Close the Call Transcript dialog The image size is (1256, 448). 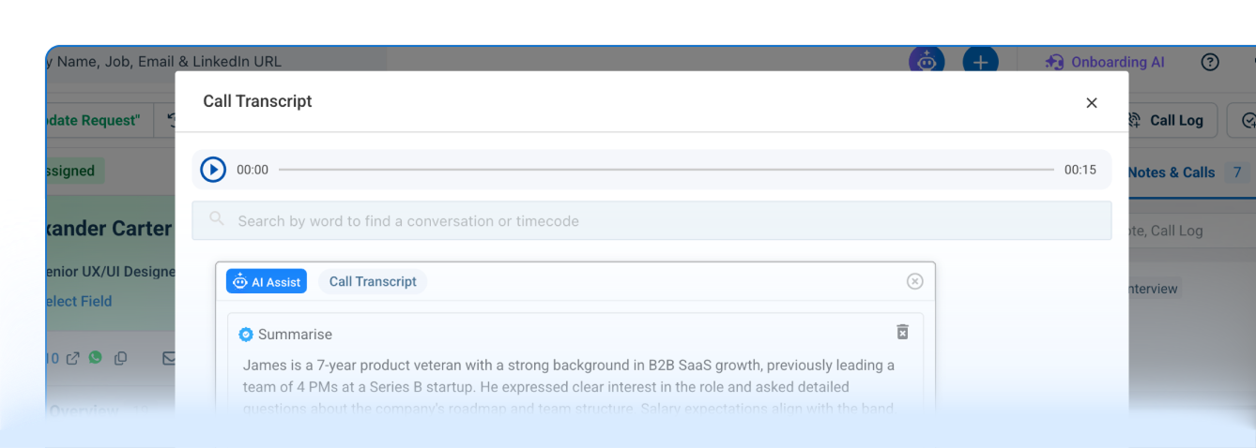1092,103
